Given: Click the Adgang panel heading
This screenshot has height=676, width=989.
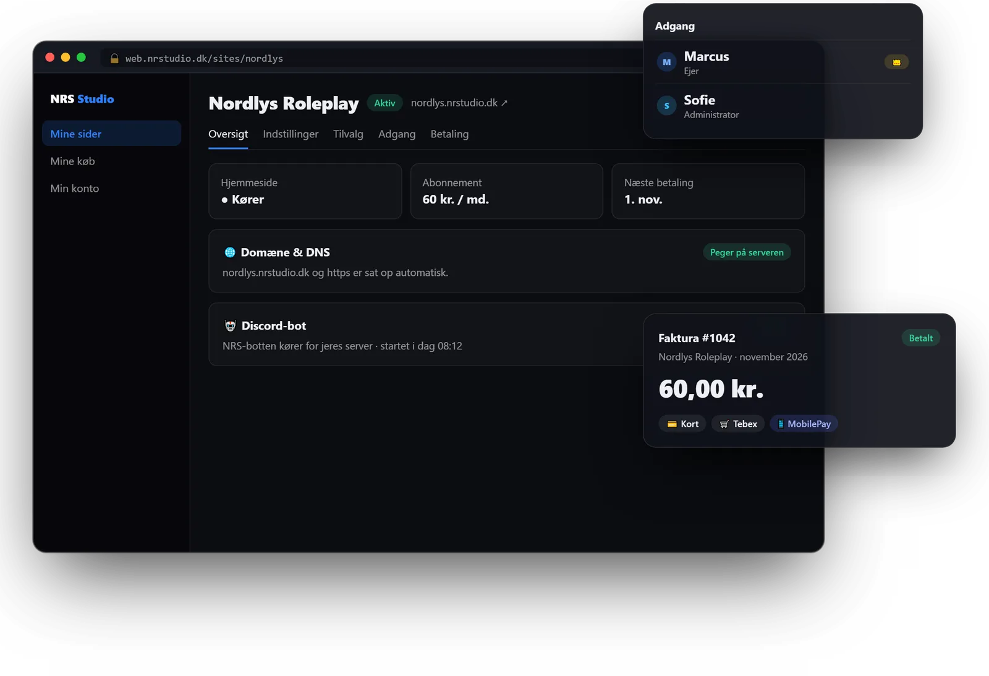Looking at the screenshot, I should coord(675,26).
